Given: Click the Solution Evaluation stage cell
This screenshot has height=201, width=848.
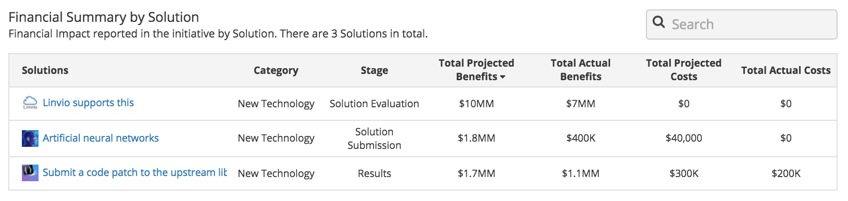Looking at the screenshot, I should click(375, 104).
